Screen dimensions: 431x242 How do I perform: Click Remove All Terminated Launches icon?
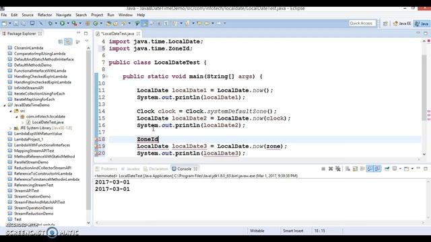pyautogui.click(x=338, y=169)
